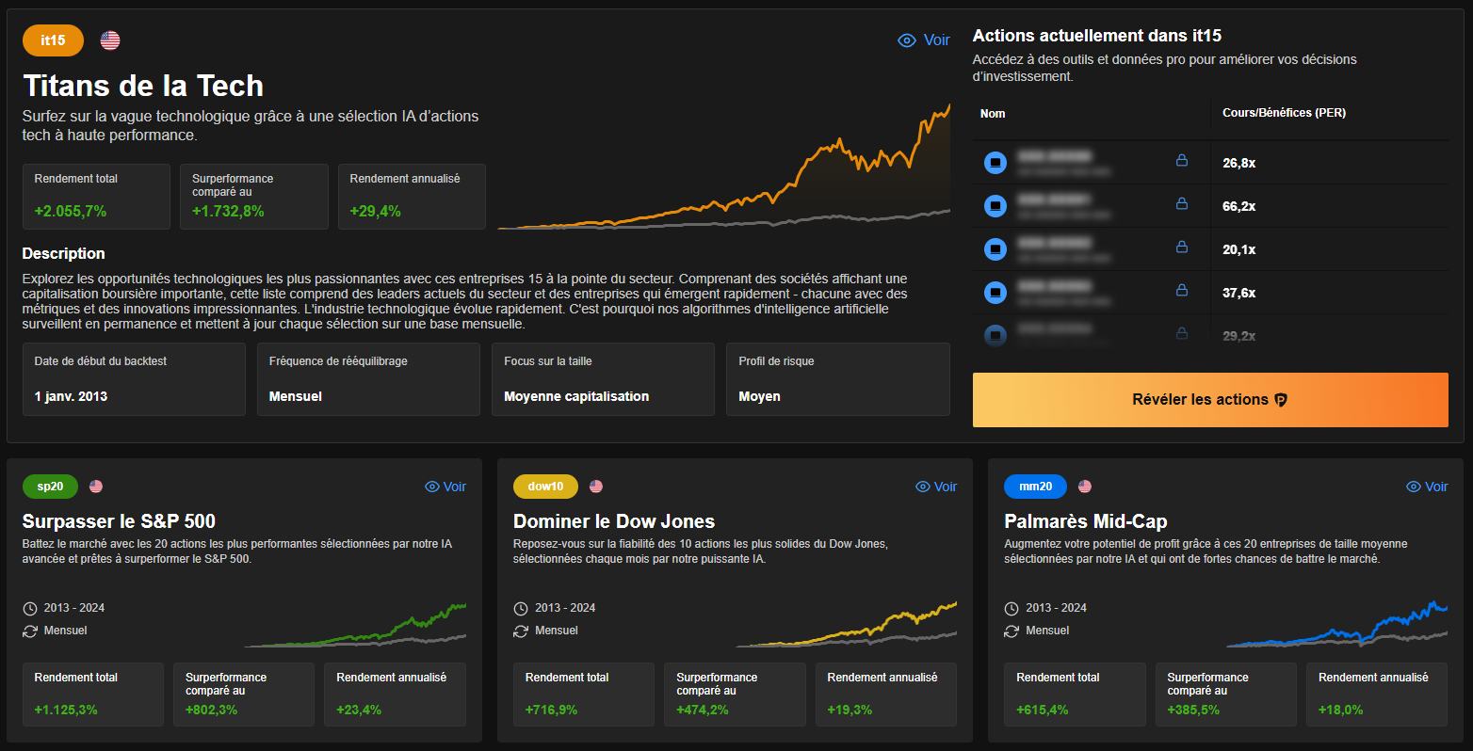This screenshot has width=1473, height=751.
Task: Click the stock logo in the 66,2x row
Action: point(995,206)
